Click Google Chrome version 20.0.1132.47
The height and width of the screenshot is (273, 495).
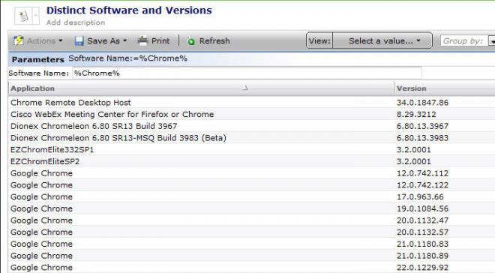tap(422, 220)
